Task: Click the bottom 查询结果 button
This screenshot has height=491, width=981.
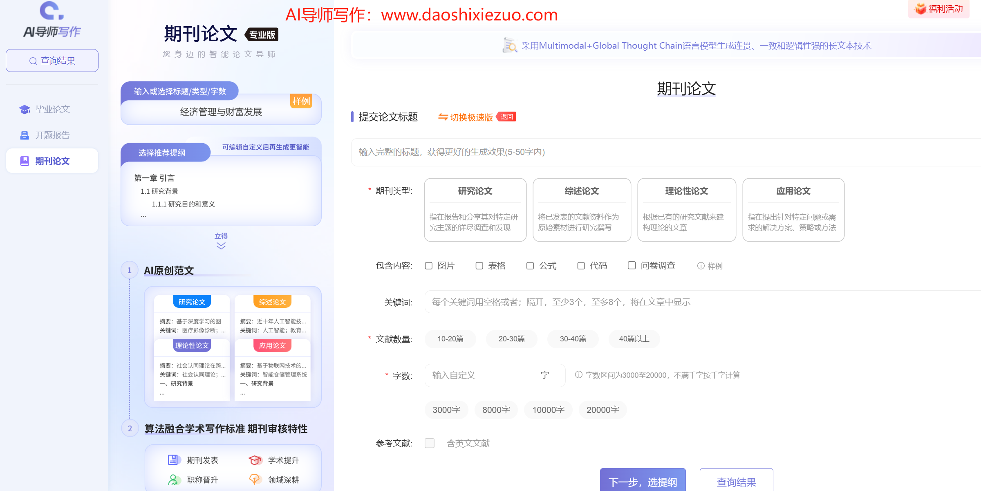Action: pos(736,480)
